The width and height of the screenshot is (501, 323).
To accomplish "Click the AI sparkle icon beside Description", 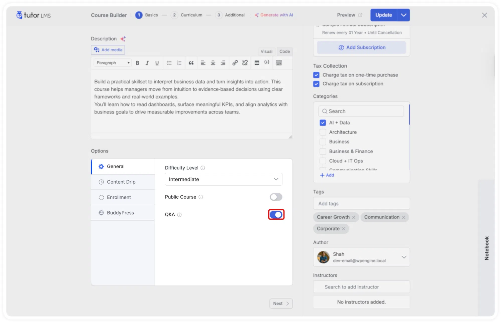I will [123, 39].
